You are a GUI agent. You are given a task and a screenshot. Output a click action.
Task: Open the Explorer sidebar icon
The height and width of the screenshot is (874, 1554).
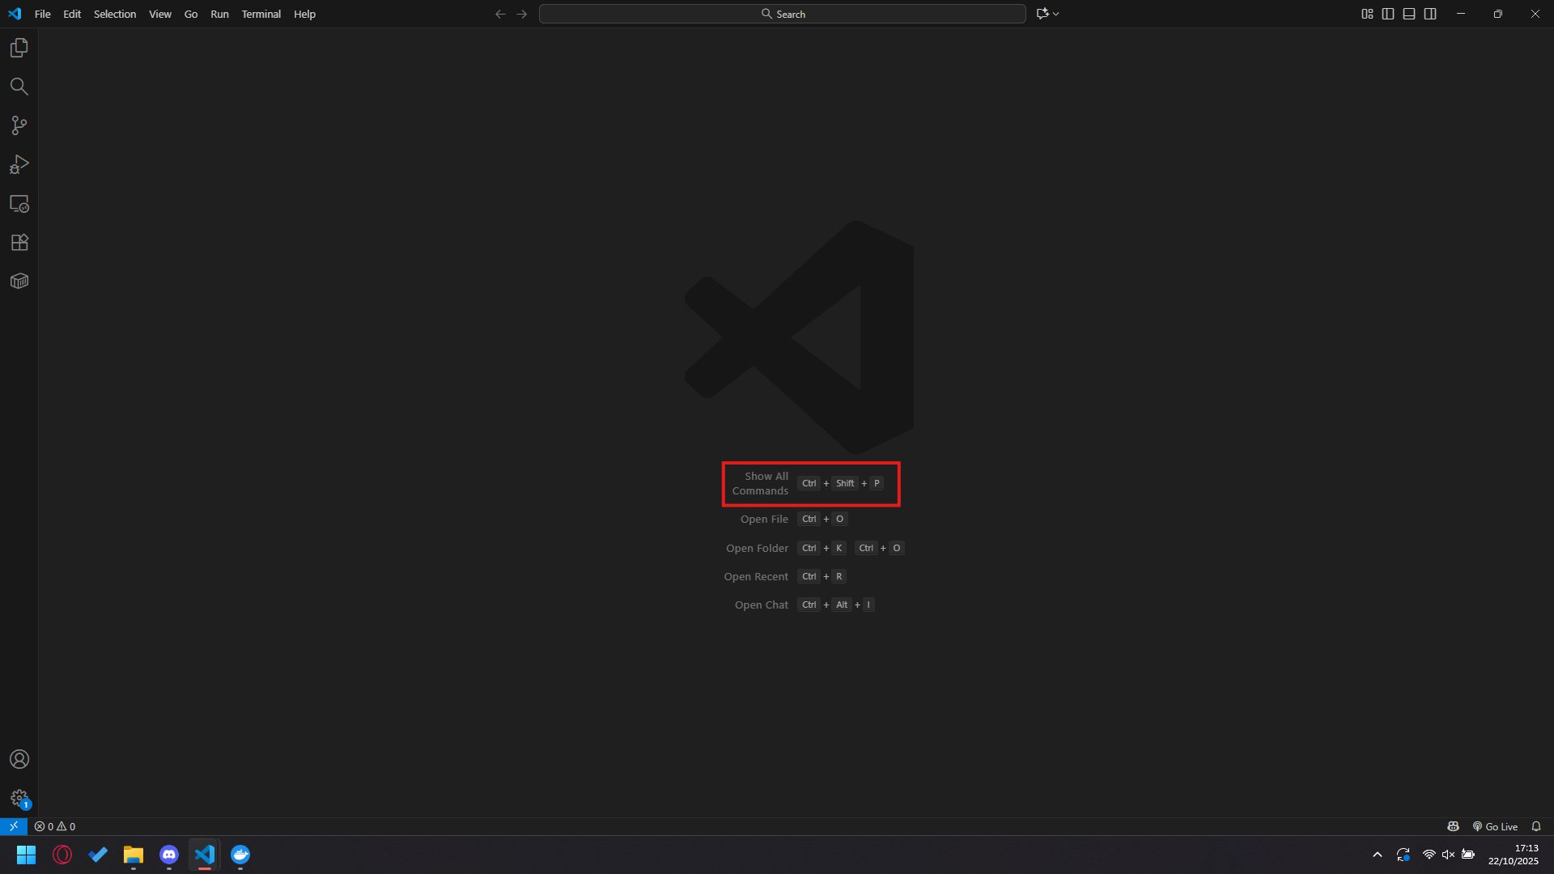click(19, 48)
